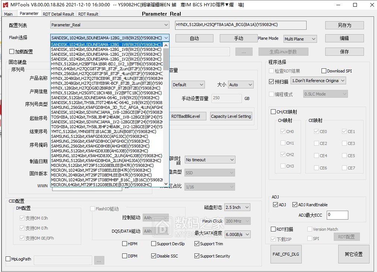Check the HIPM checkbox
The height and width of the screenshot is (272, 377).
pos(125,243)
